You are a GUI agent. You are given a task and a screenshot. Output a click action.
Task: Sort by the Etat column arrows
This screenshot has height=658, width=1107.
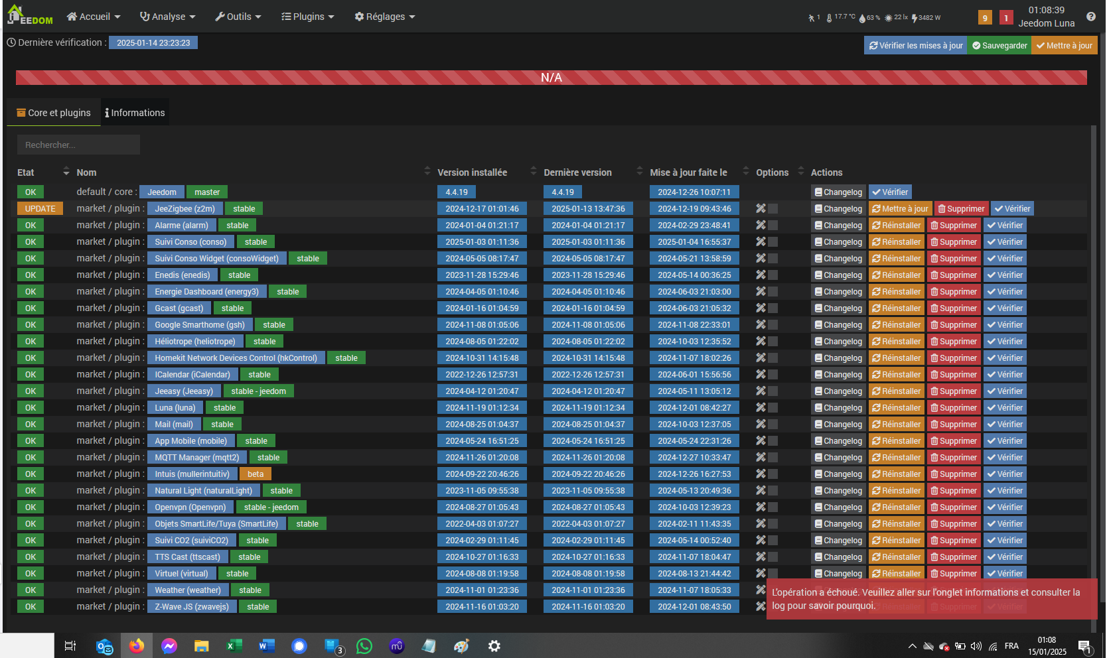pyautogui.click(x=66, y=172)
